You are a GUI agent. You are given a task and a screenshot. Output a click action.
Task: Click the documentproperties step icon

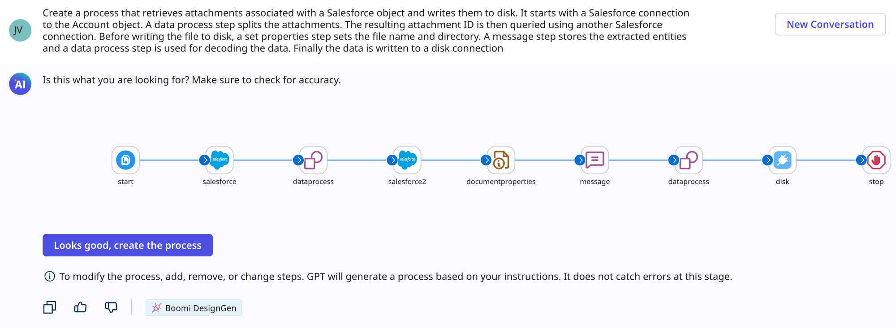click(x=501, y=160)
